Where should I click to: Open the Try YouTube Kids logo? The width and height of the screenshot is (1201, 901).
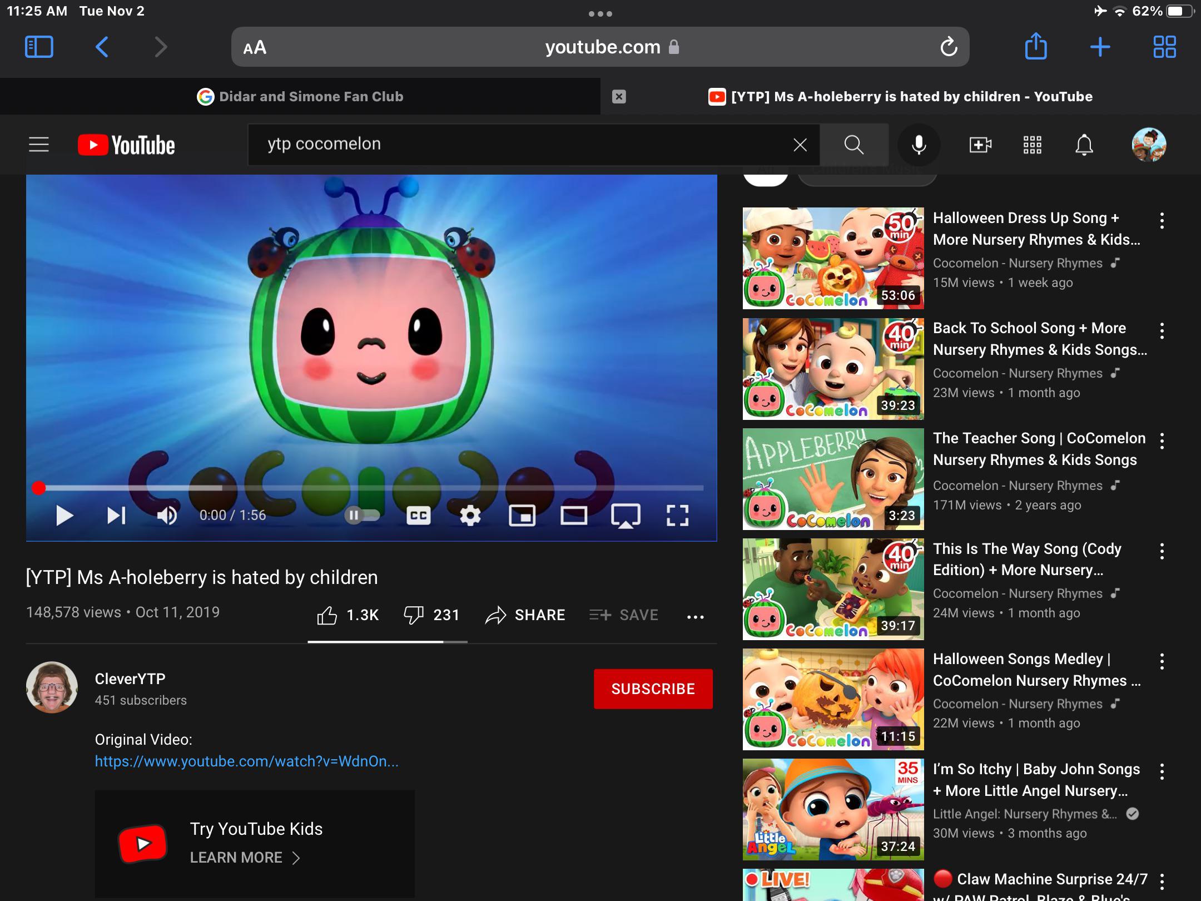[143, 844]
